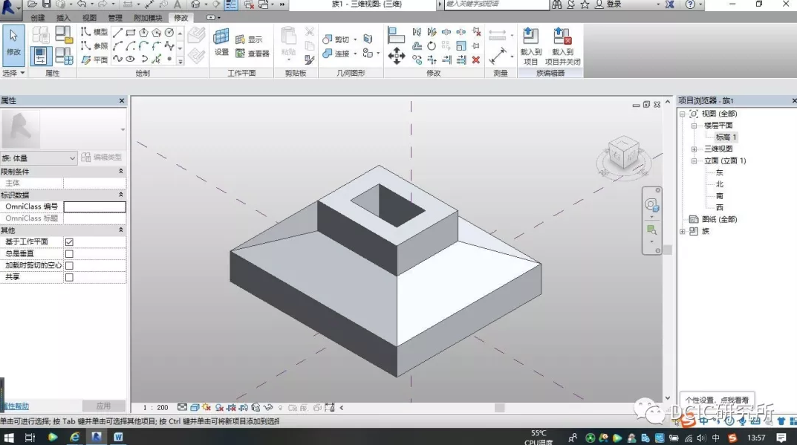
Task: Select the 东 elevation view
Action: click(x=719, y=172)
